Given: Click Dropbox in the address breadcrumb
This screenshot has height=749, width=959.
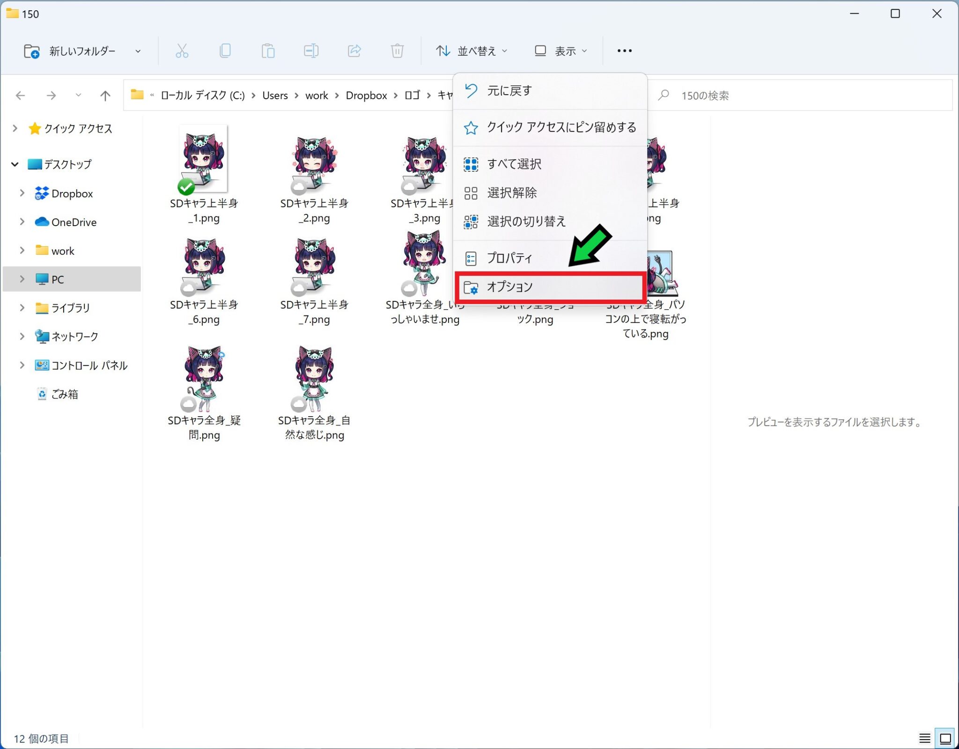Looking at the screenshot, I should (x=366, y=95).
